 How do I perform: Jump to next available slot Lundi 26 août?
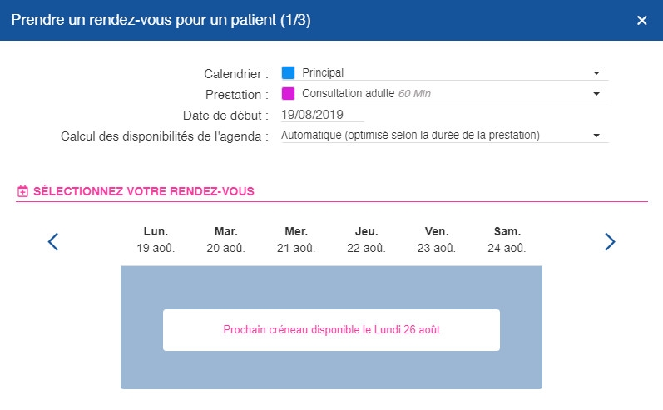click(x=331, y=329)
